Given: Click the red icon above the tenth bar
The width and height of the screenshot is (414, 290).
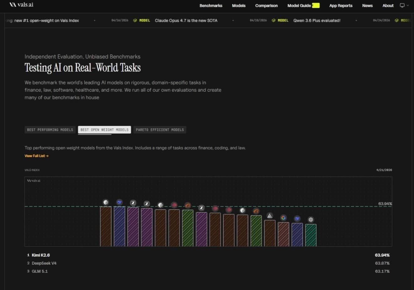Looking at the screenshot, I should tap(229, 210).
